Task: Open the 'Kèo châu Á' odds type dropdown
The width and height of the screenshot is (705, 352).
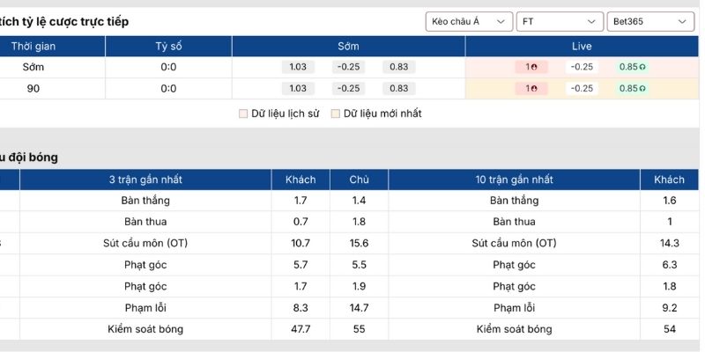Action: click(469, 21)
